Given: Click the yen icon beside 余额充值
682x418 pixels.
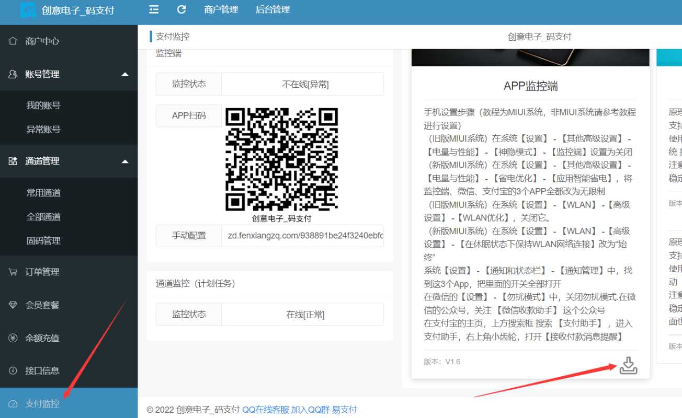Looking at the screenshot, I should (13, 338).
